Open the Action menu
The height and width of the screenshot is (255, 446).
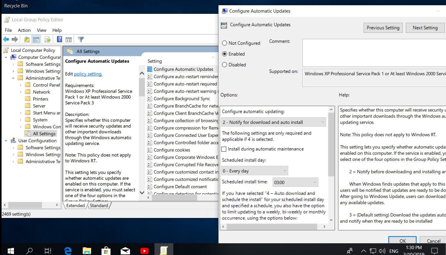coord(24,30)
